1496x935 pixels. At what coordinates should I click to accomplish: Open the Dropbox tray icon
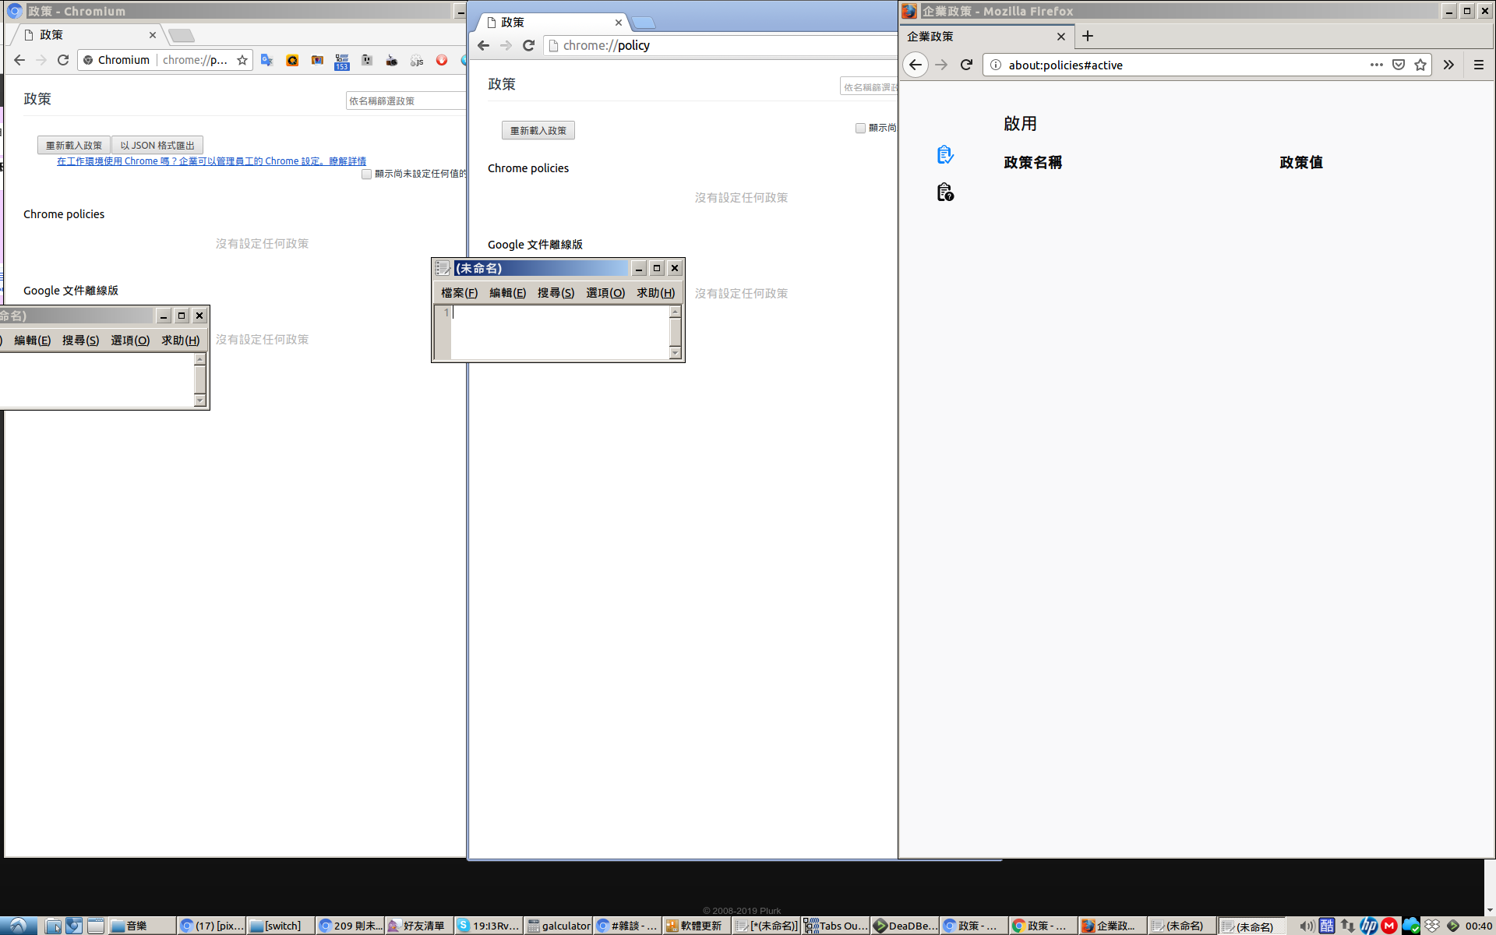tap(1432, 926)
